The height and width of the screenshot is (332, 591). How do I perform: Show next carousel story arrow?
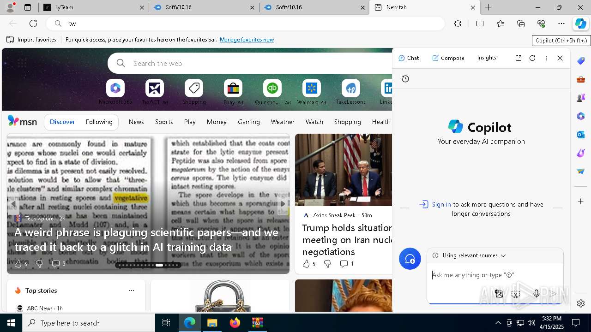tap(283, 204)
